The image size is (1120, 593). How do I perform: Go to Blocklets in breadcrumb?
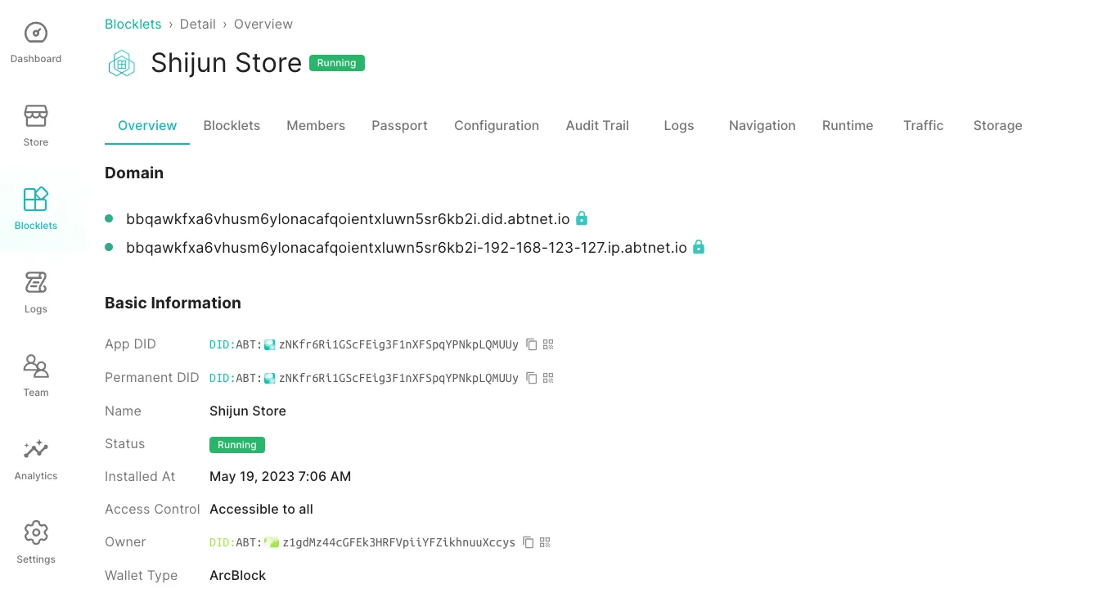click(x=133, y=25)
